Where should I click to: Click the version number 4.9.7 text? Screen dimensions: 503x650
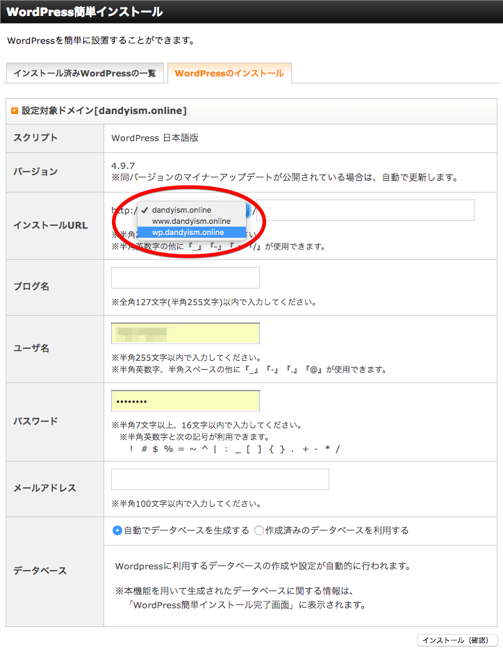point(123,166)
